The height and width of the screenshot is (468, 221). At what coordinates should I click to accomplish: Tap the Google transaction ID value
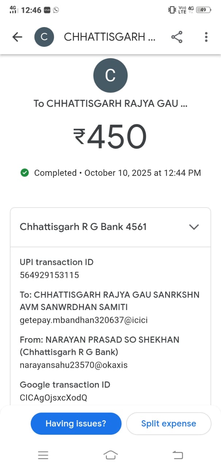53,397
